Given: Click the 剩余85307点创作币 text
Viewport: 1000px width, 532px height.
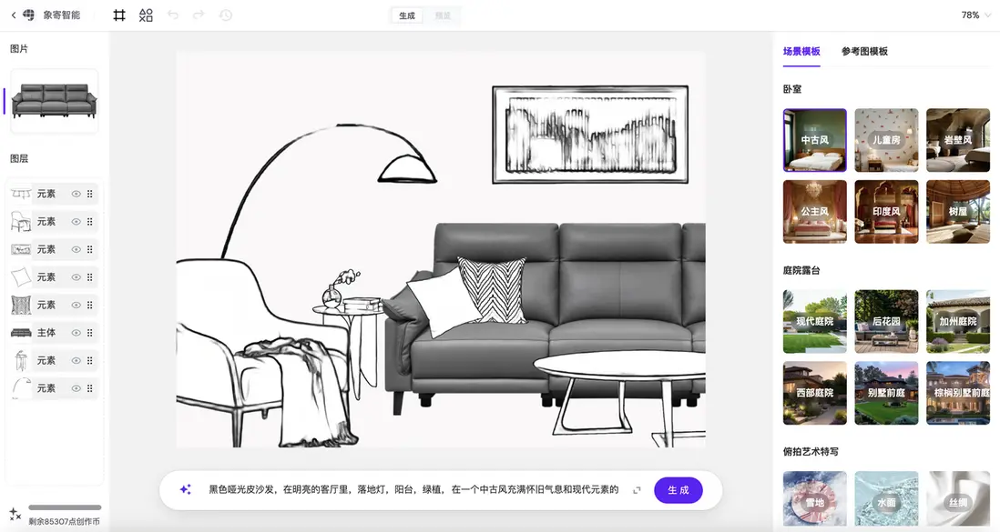Looking at the screenshot, I should (65, 521).
